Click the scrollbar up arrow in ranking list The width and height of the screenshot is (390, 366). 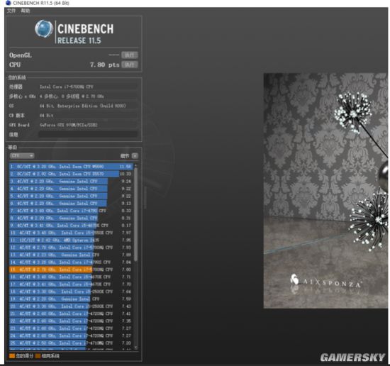pos(135,165)
